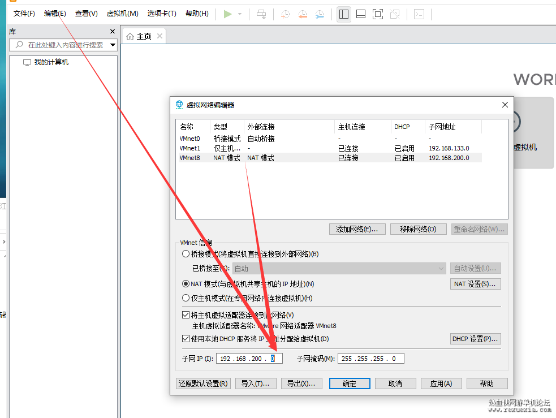Open the 文件(F) menu
This screenshot has height=418, width=556.
coord(24,14)
